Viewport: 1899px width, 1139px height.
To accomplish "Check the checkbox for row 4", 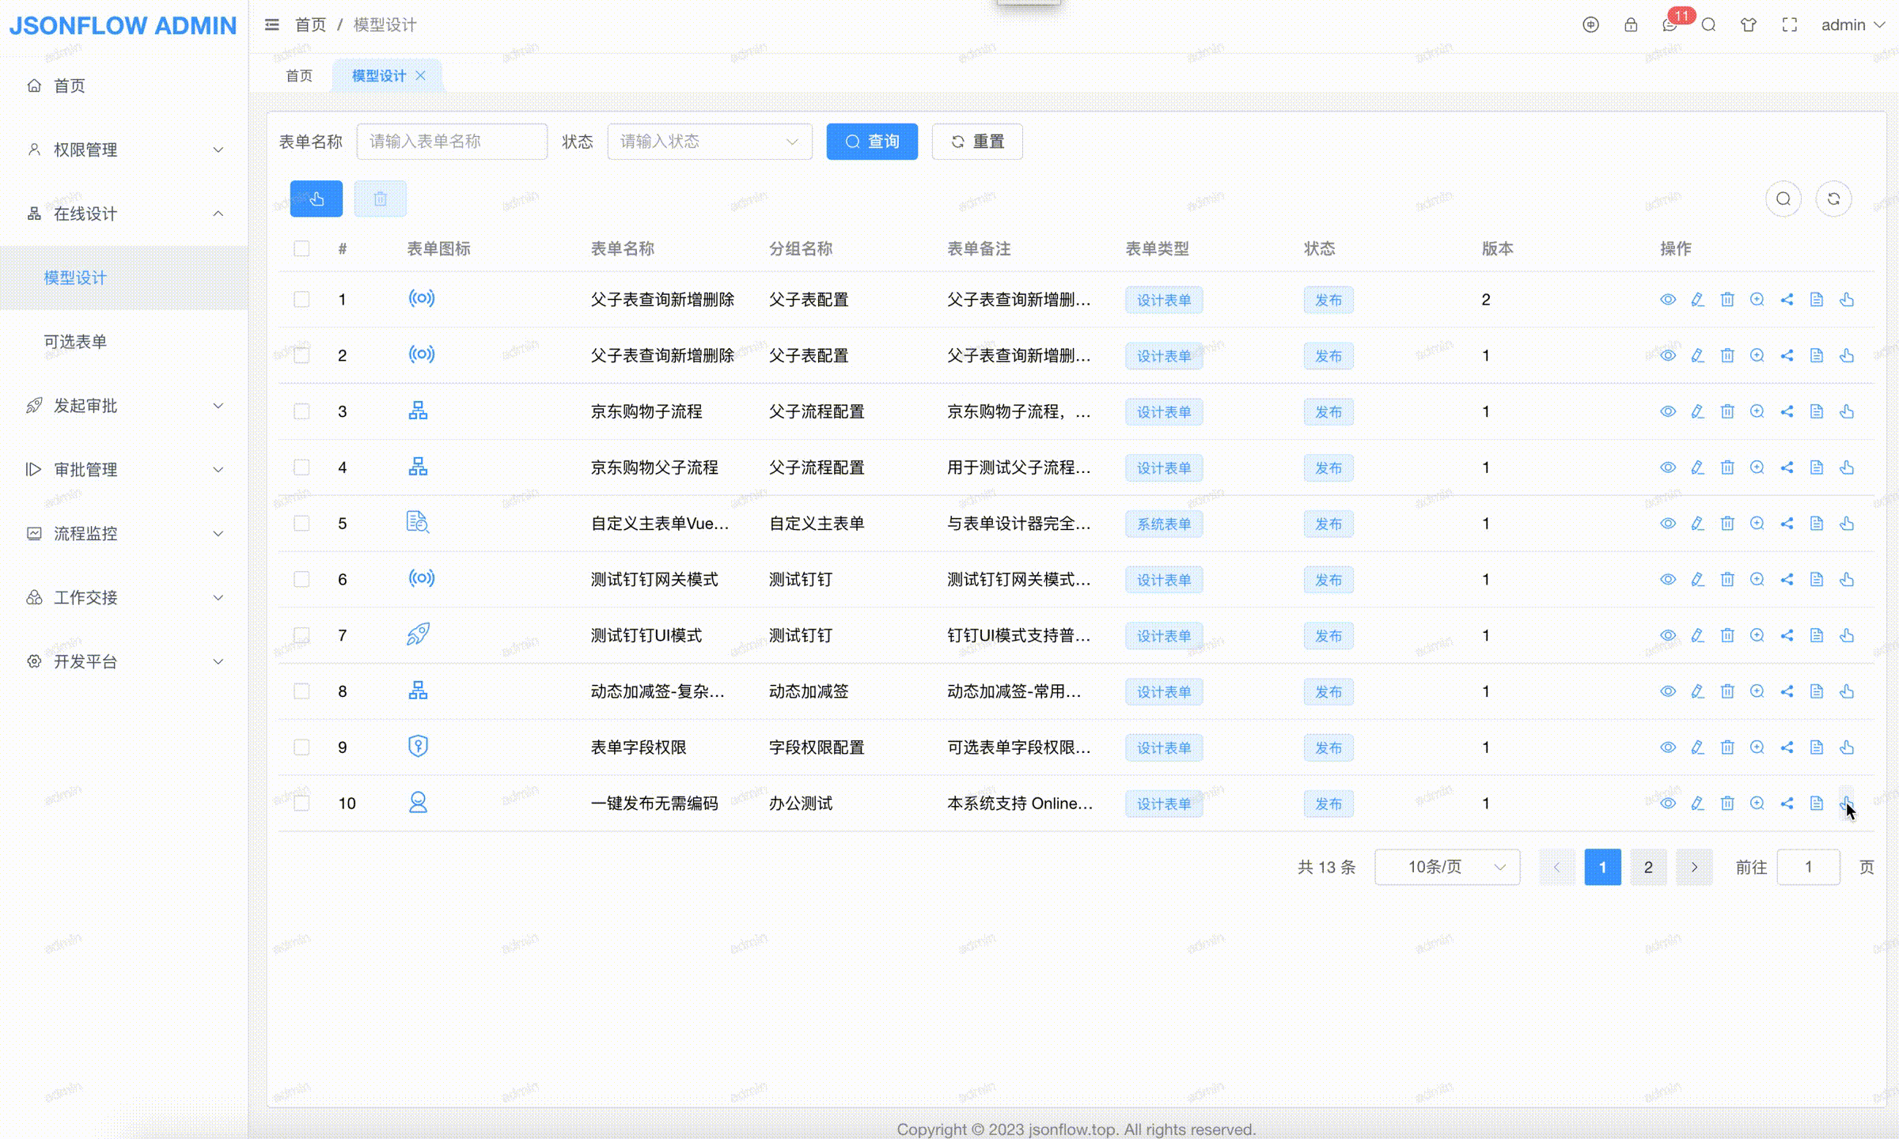I will coord(301,467).
